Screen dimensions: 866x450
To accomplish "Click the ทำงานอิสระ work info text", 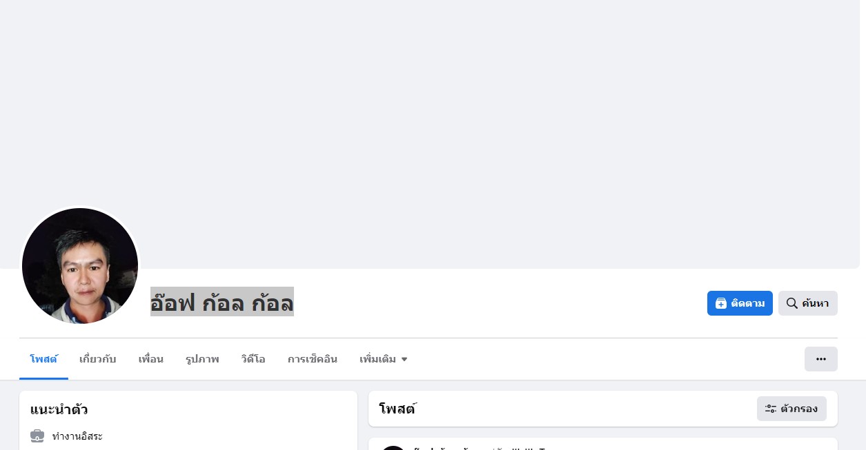I will point(77,436).
